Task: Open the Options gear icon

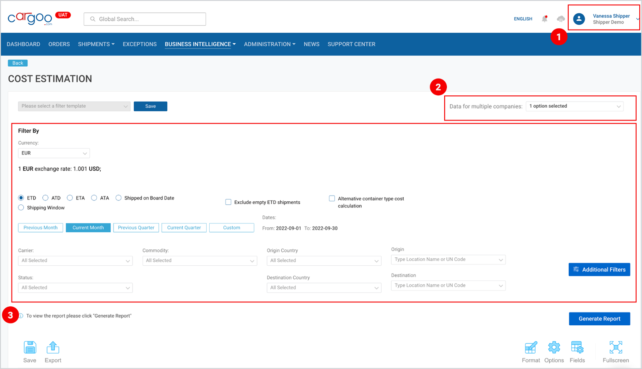Action: pos(554,347)
